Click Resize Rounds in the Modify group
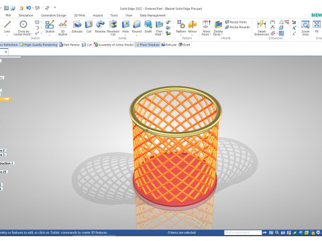Screen dimensions: 322x241 [x=237, y=27]
